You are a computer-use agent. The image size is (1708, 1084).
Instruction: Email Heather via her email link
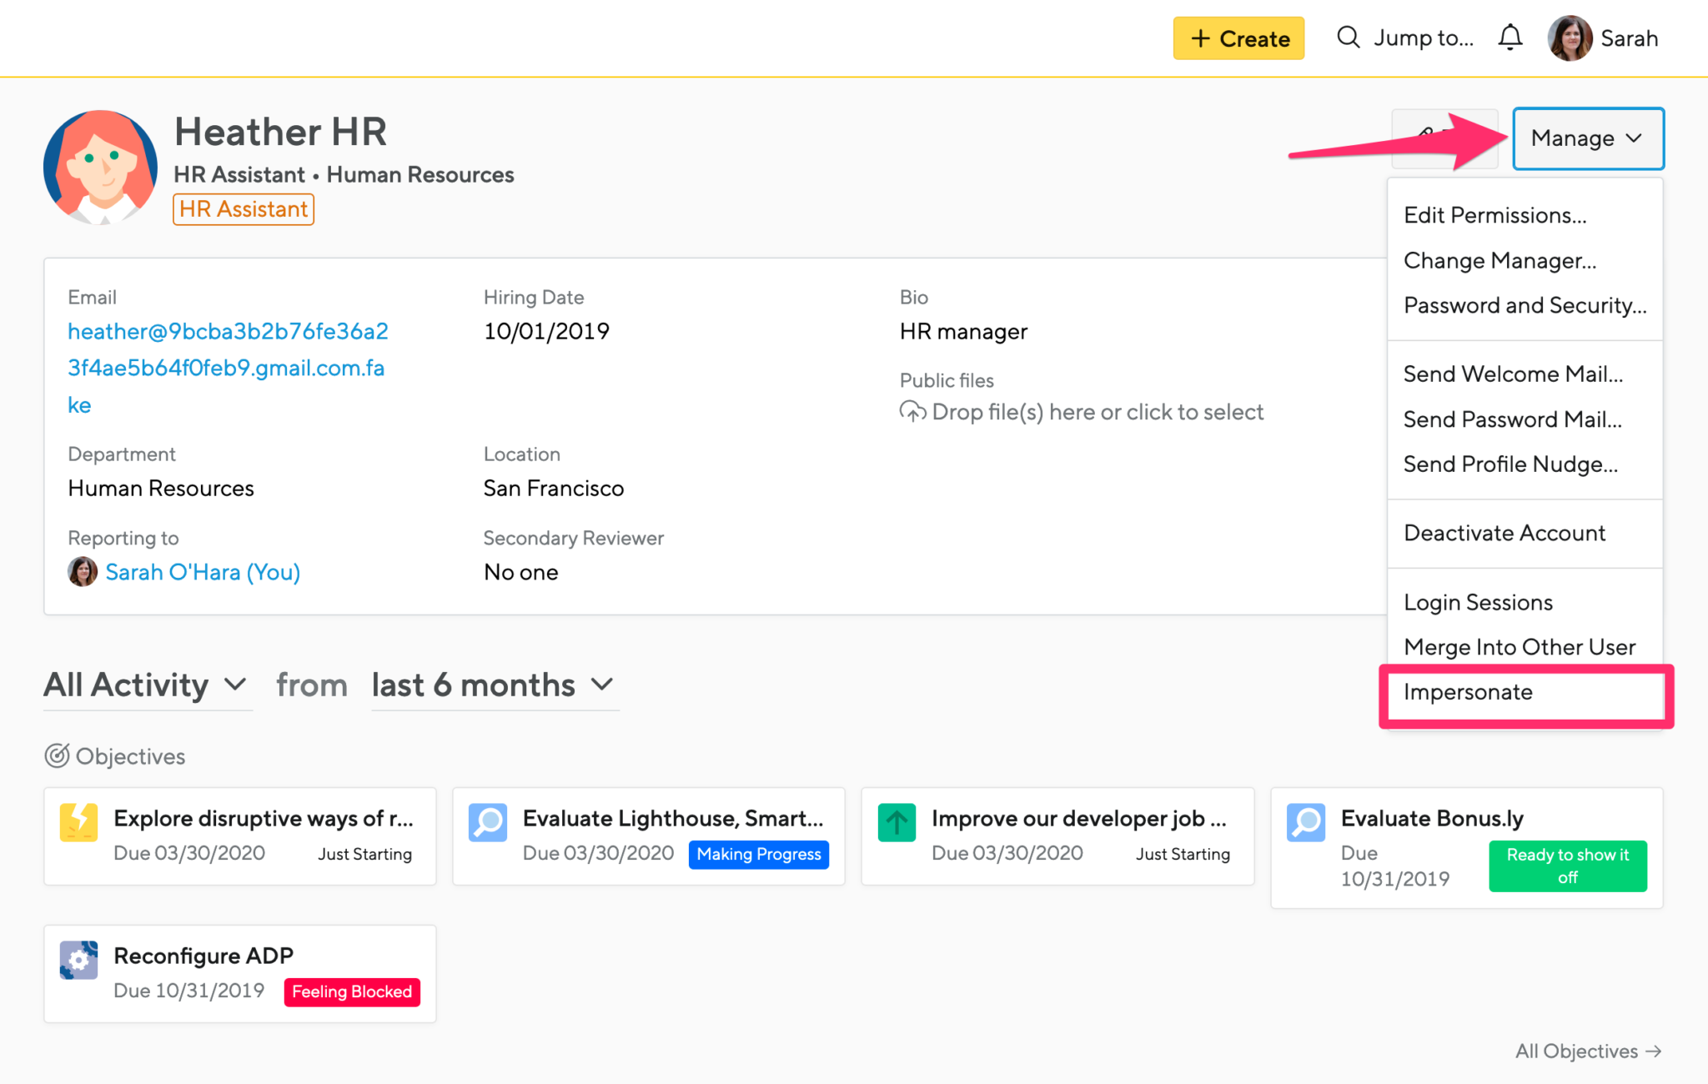[227, 331]
